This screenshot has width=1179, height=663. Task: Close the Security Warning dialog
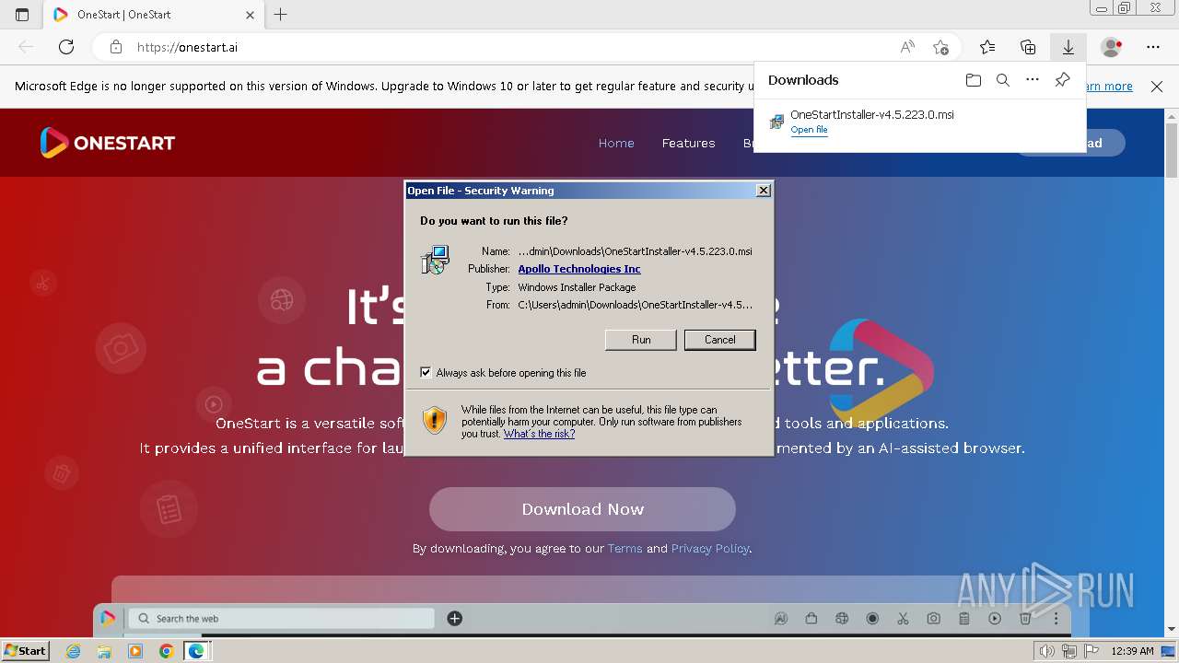tap(763, 191)
